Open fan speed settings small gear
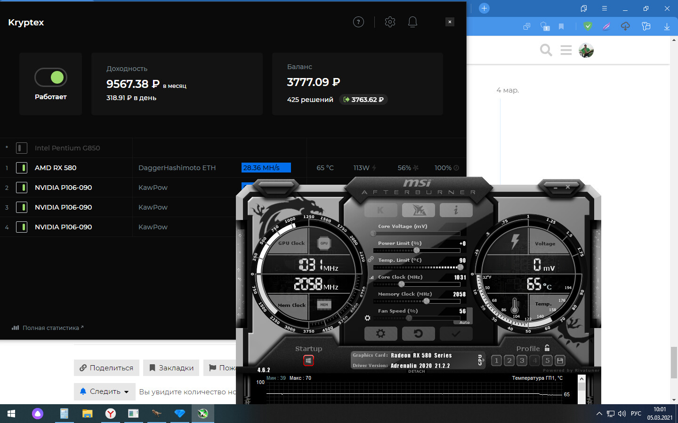678x423 pixels. [x=367, y=318]
